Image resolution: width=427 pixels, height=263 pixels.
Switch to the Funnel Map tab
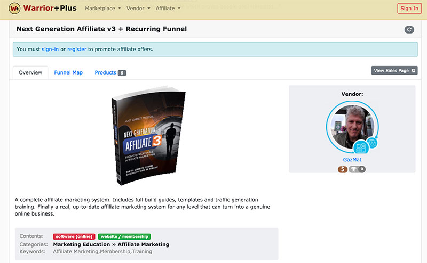[68, 72]
